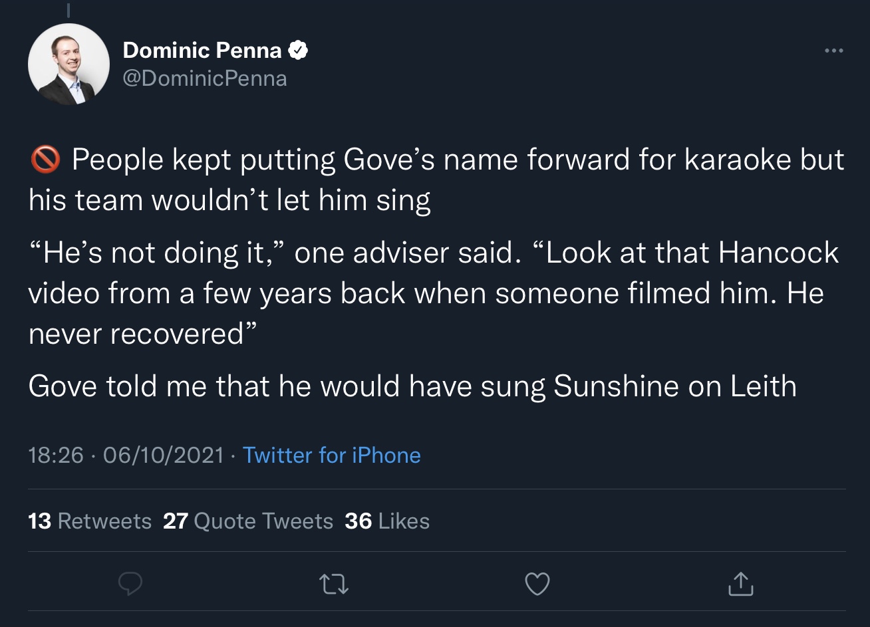Click the Twitter for iPhone source link

[x=332, y=455]
